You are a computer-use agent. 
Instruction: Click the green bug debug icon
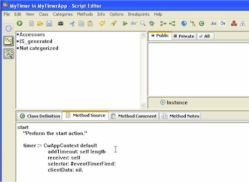point(152,23)
